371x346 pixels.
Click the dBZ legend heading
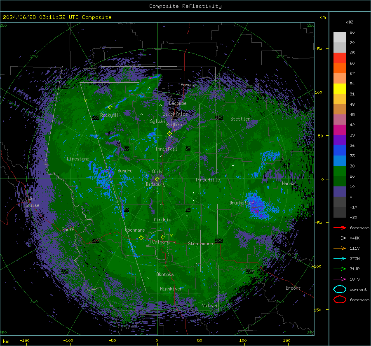pyautogui.click(x=350, y=22)
